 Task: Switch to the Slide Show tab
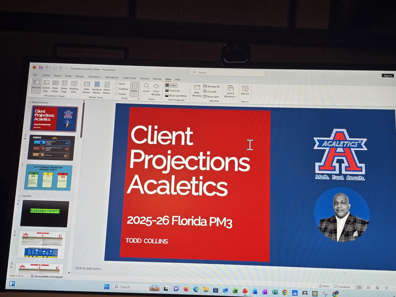click(x=130, y=78)
